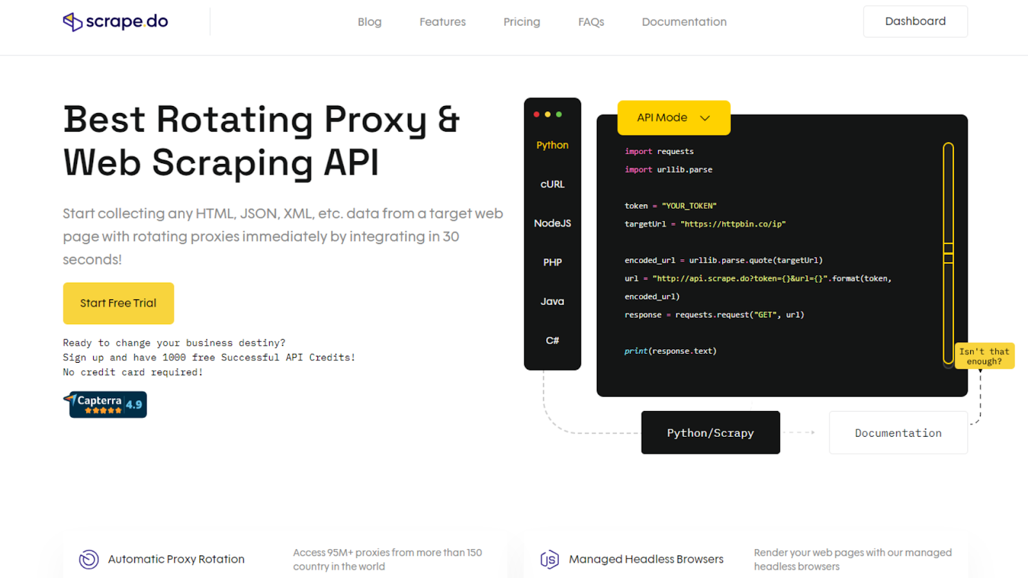Open the Pricing page
The height and width of the screenshot is (578, 1028).
pyautogui.click(x=521, y=21)
